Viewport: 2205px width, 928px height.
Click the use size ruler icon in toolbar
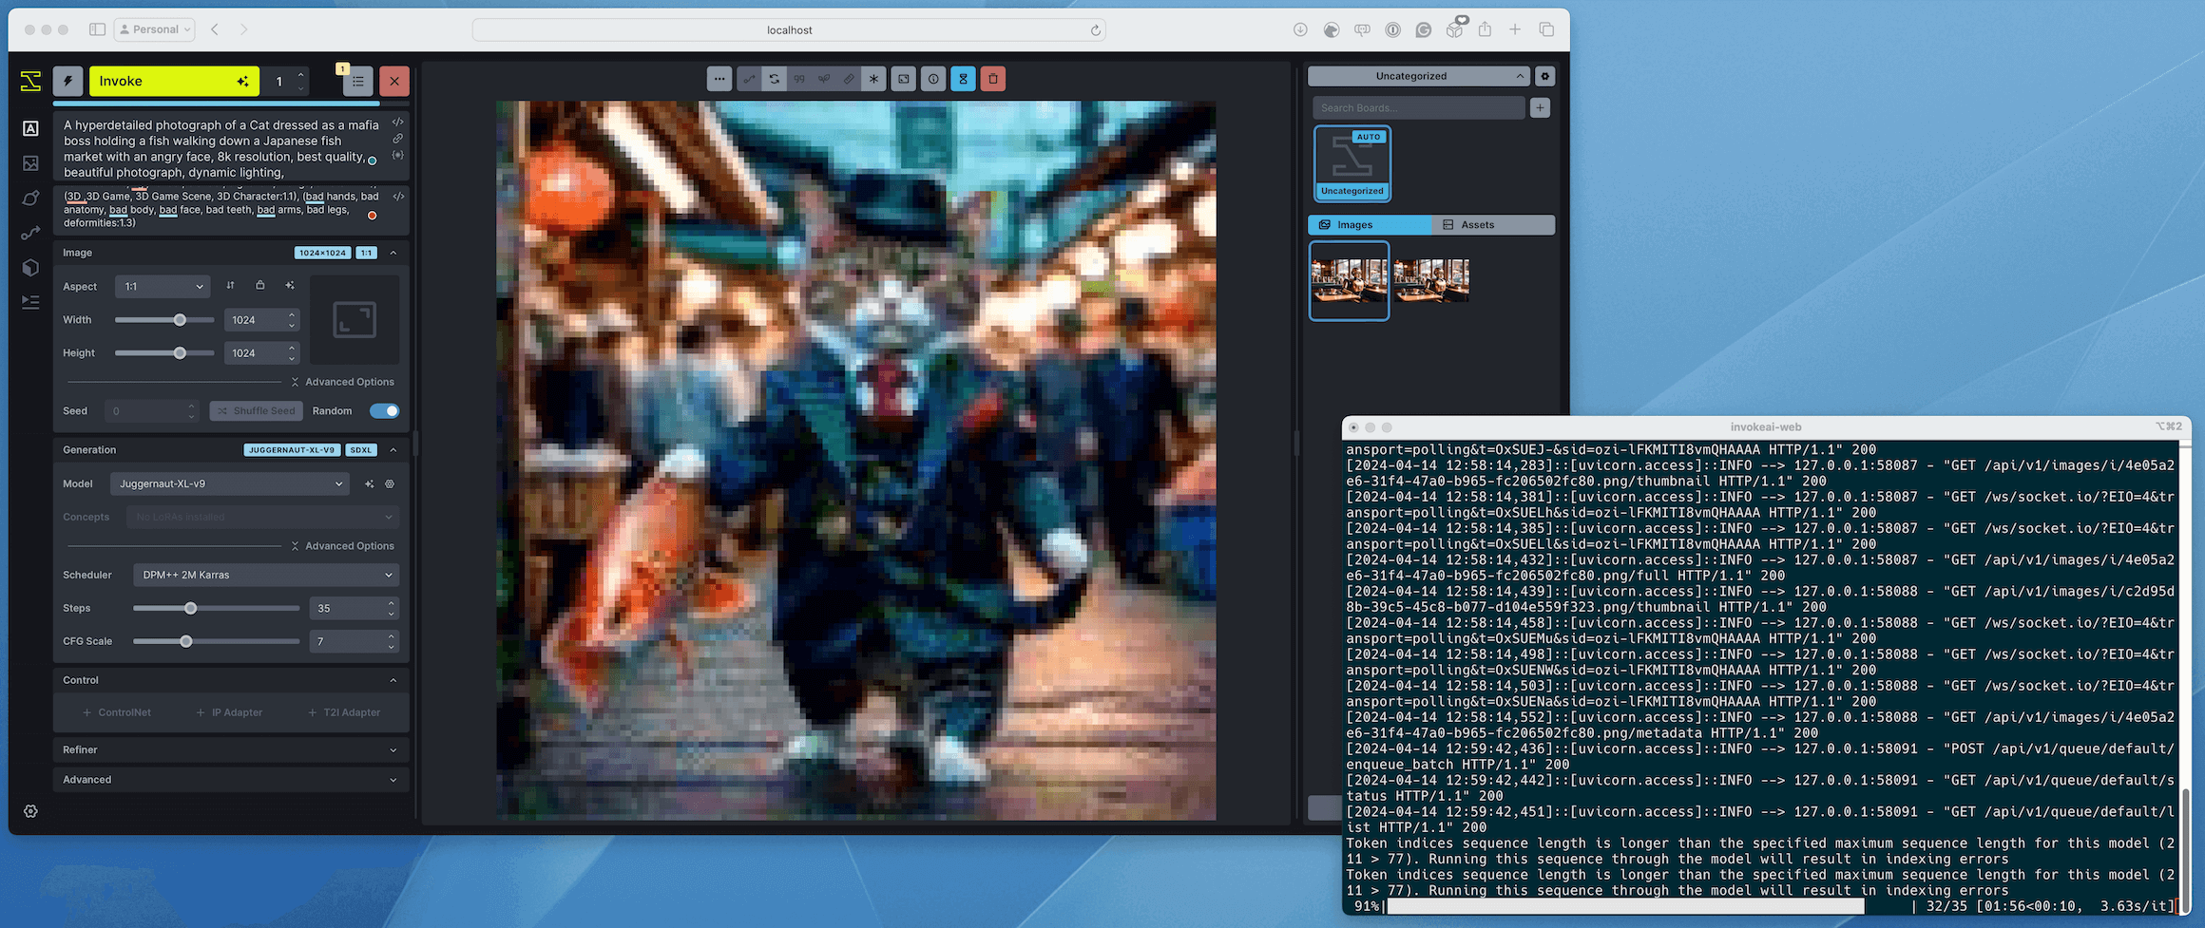coord(849,79)
